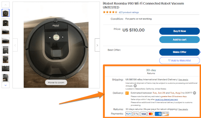Screen dimensions: 201x118
Task: Click the Visa card icon
Action: 143,114
